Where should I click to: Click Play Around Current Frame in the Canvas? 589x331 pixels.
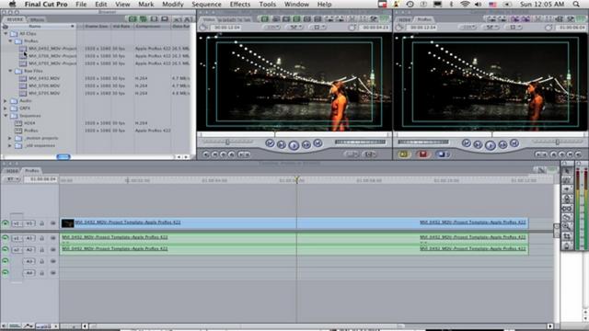pyautogui.click(x=502, y=144)
